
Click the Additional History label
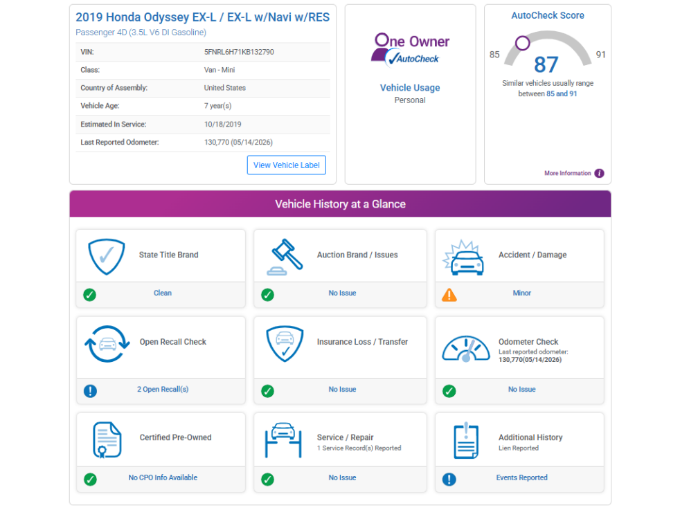pos(530,437)
